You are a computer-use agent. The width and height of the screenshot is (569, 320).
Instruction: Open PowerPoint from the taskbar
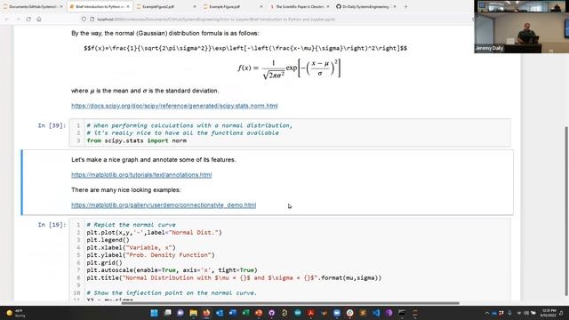(259, 313)
